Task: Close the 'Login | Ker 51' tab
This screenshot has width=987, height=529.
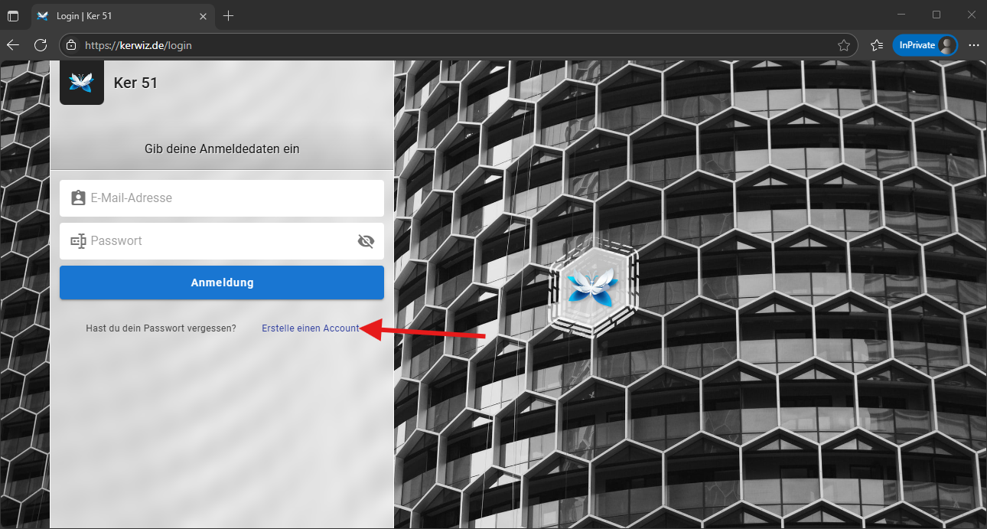Action: click(x=203, y=16)
